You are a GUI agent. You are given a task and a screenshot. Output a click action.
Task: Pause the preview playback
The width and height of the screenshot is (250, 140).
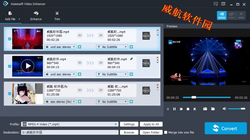(x=174, y=109)
